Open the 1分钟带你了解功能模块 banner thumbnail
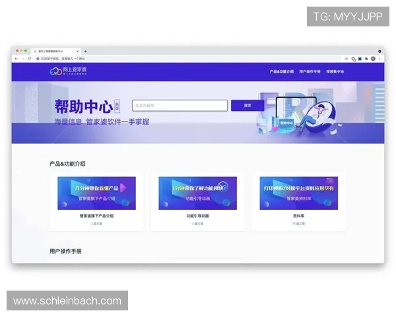 click(x=198, y=193)
